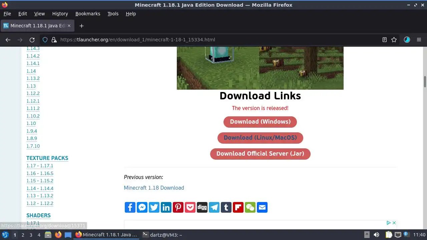Click the Minecraft screenshot image

click(x=260, y=68)
